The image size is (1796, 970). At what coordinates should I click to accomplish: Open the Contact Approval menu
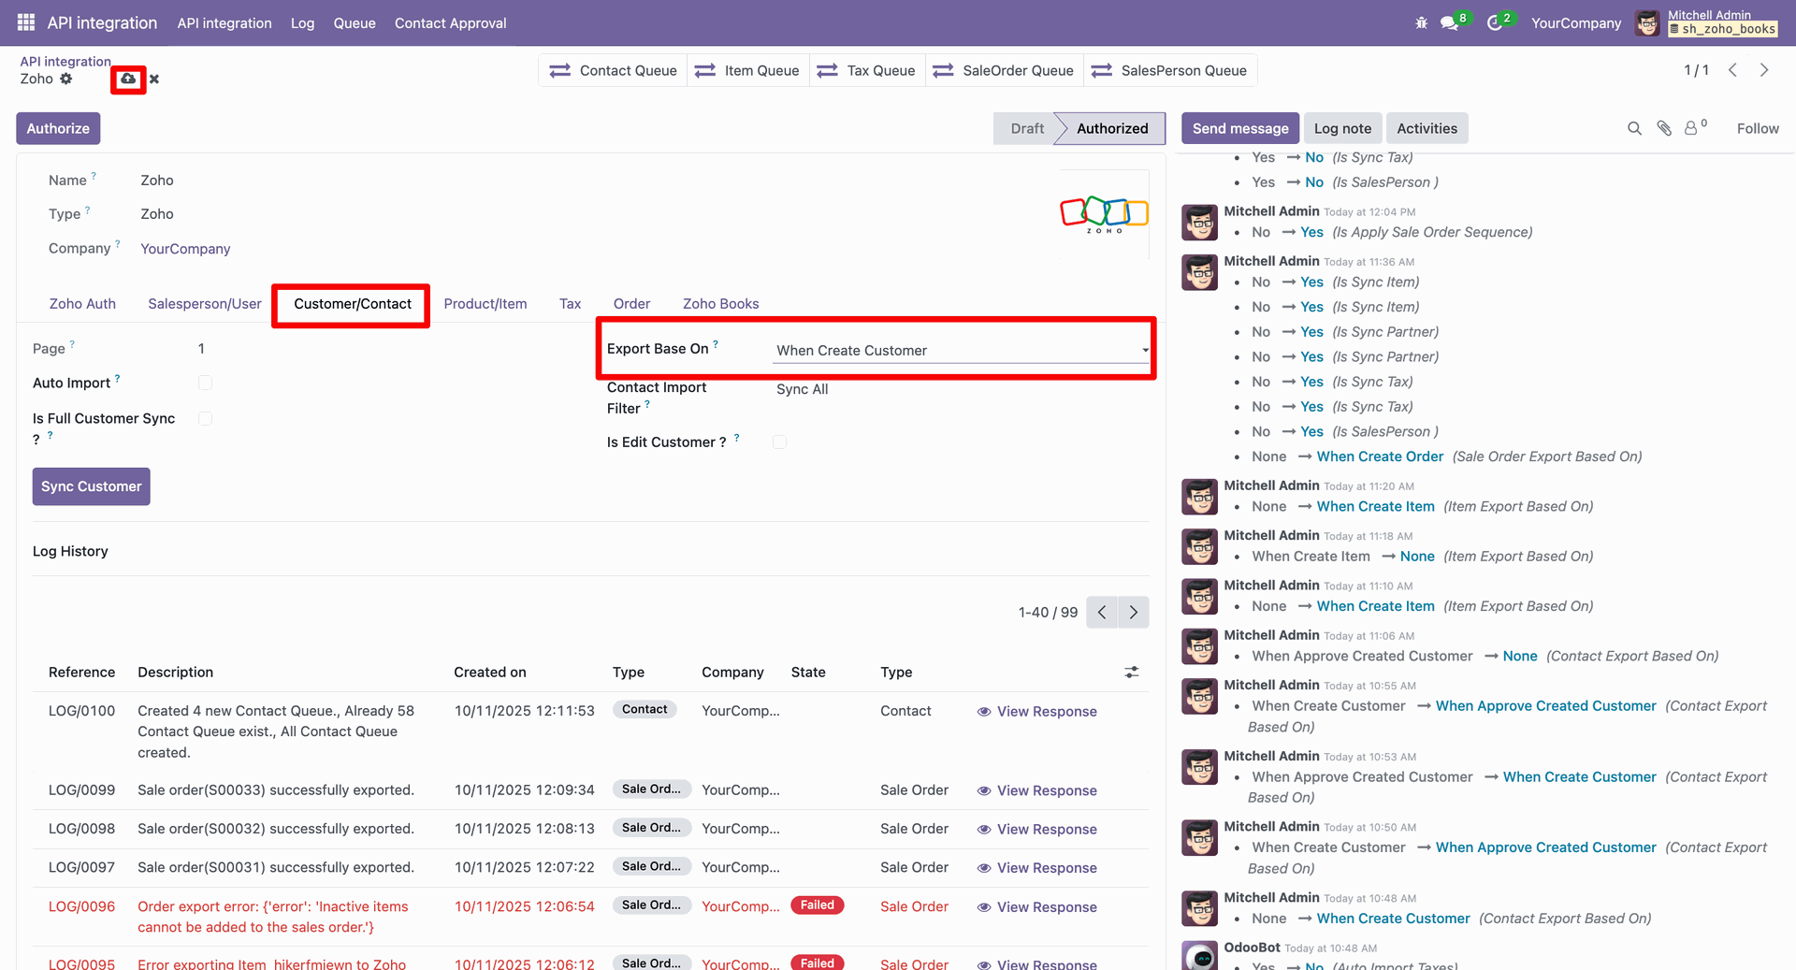pyautogui.click(x=451, y=22)
